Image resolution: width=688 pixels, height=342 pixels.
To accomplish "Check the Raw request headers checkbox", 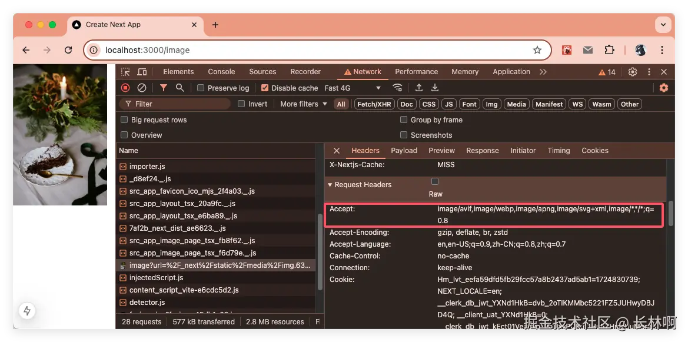I will (435, 181).
